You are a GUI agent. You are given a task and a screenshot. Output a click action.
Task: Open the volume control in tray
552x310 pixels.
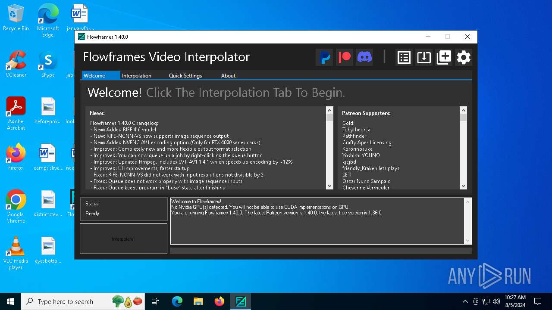pyautogui.click(x=496, y=301)
